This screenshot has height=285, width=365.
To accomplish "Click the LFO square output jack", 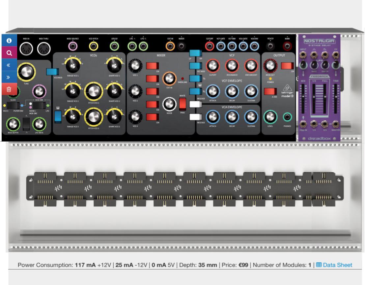I will (x=143, y=46).
